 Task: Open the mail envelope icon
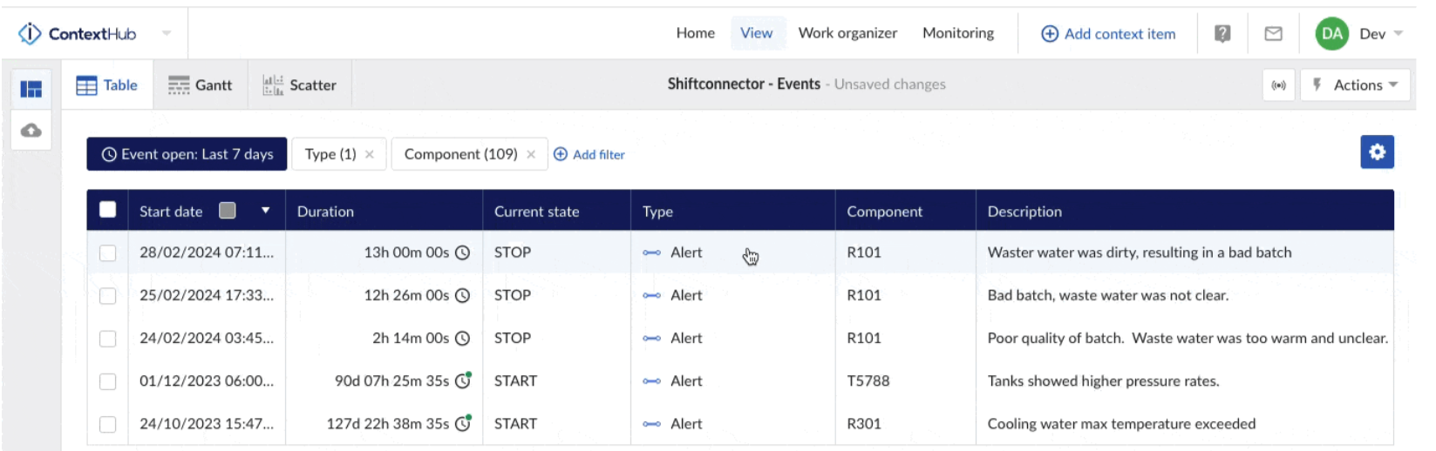[x=1273, y=34]
